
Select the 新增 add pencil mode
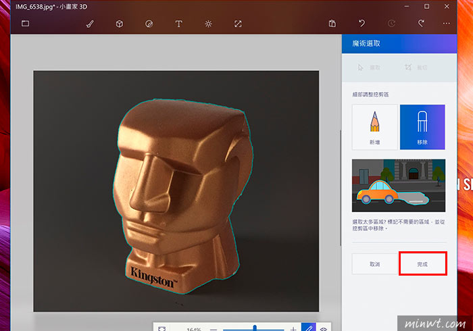(374, 127)
